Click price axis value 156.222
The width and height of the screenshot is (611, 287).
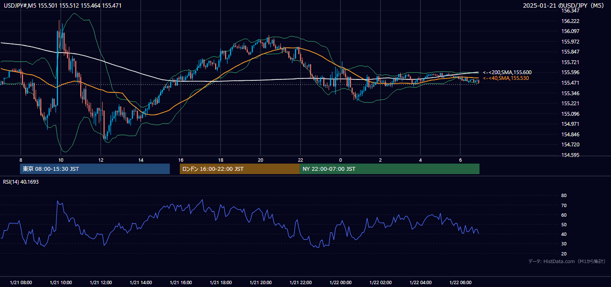tap(570, 21)
